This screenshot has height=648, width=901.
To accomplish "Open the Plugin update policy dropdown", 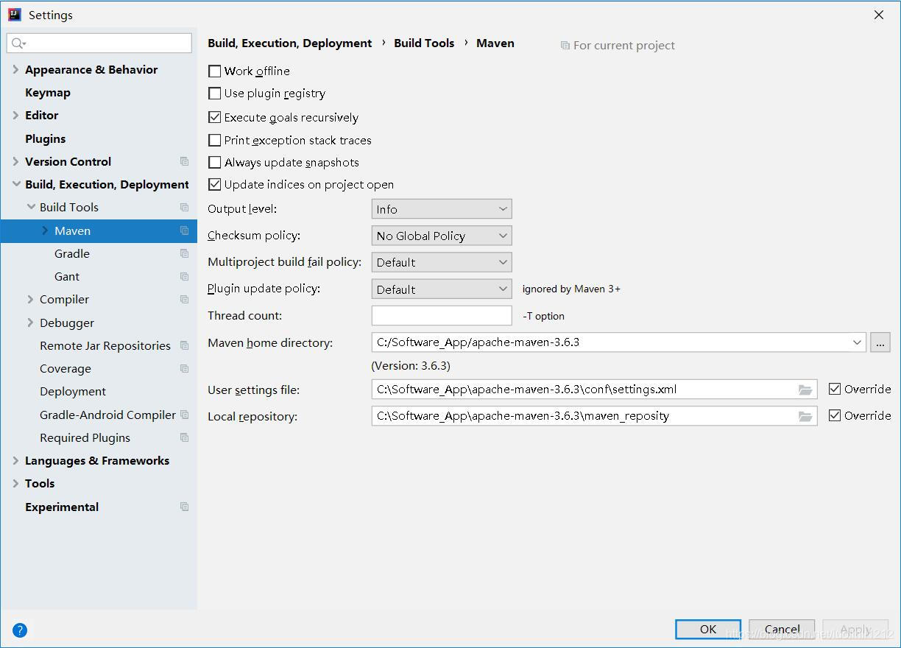I will click(442, 289).
